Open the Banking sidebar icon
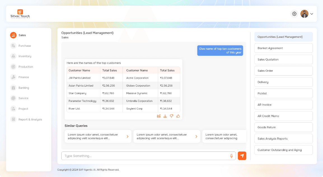The height and width of the screenshot is (177, 323). pyautogui.click(x=13, y=88)
